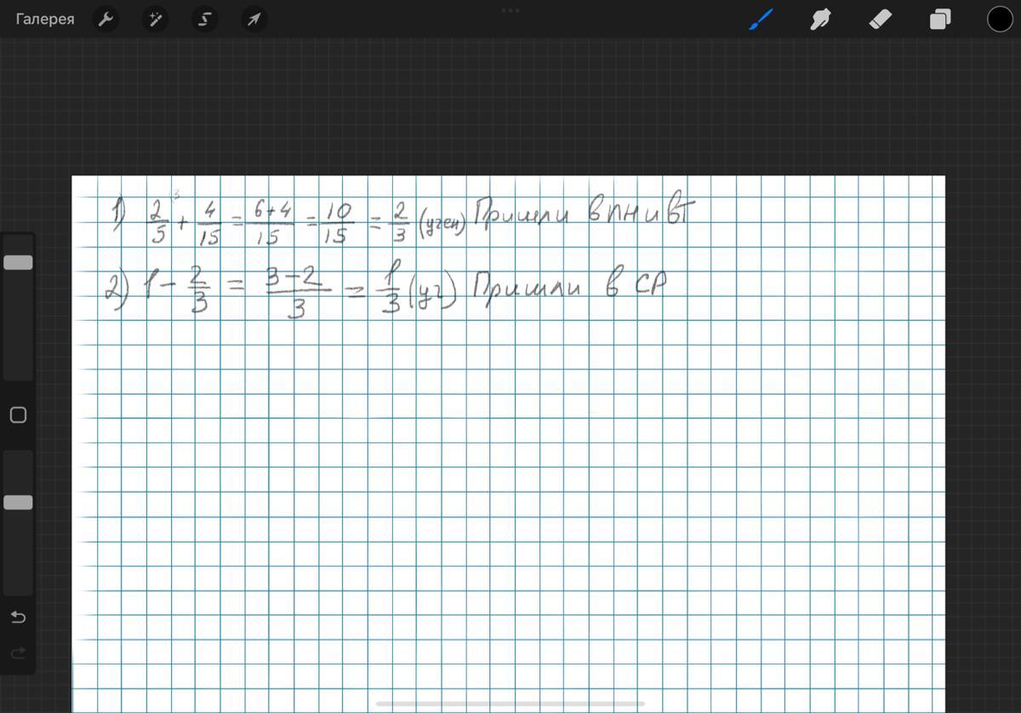Tap the square Modify button in sidebar
This screenshot has width=1021, height=713.
[x=18, y=415]
